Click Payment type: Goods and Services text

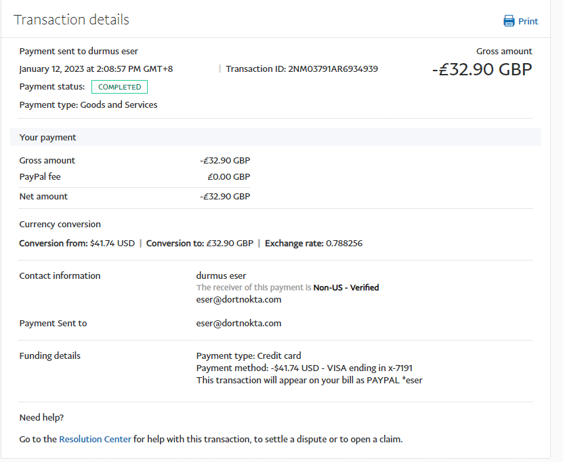tap(88, 104)
